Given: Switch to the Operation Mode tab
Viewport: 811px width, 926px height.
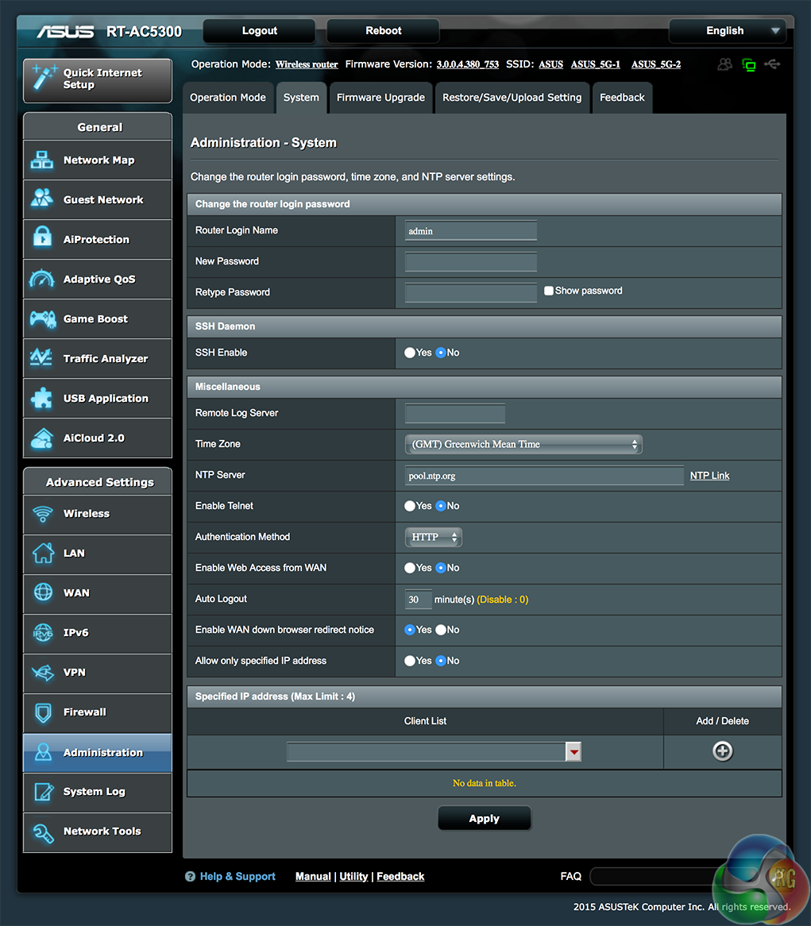Looking at the screenshot, I should 228,98.
